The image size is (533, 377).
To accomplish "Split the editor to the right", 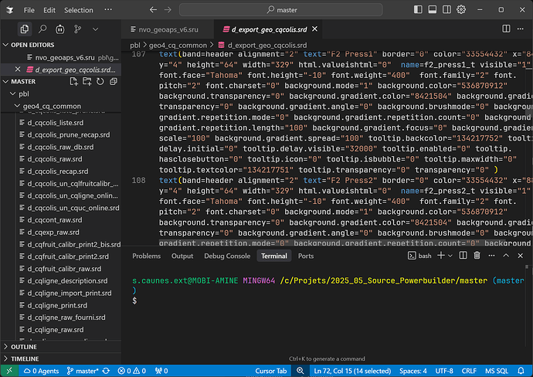I will pos(506,29).
